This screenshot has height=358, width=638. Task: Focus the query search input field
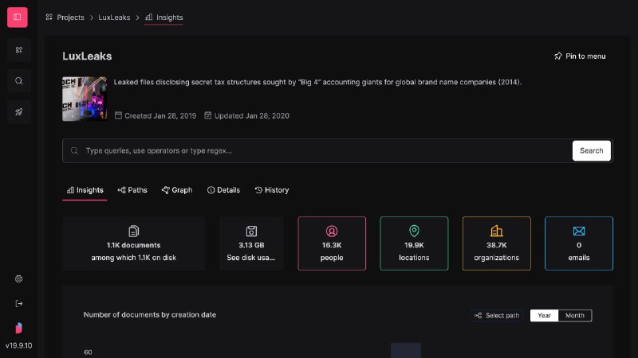click(317, 150)
